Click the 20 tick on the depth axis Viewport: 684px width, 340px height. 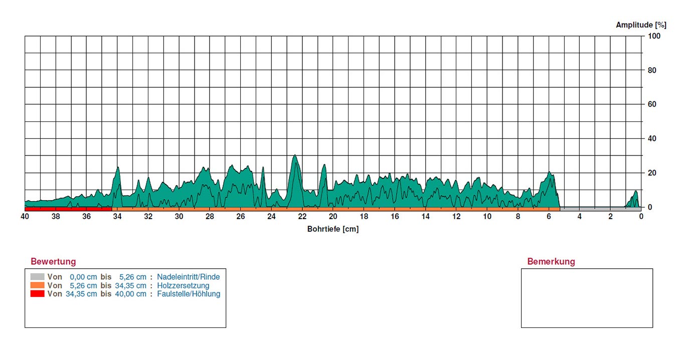[333, 217]
